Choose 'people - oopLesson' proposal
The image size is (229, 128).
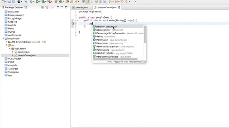[x=118, y=26]
